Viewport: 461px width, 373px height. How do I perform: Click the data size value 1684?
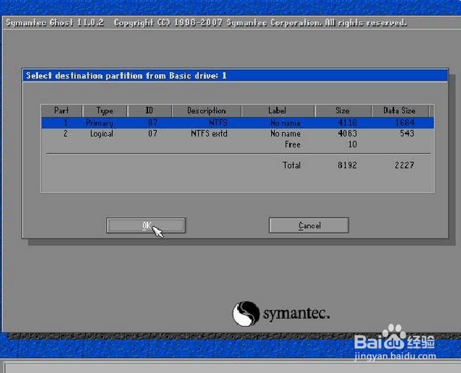(x=405, y=122)
